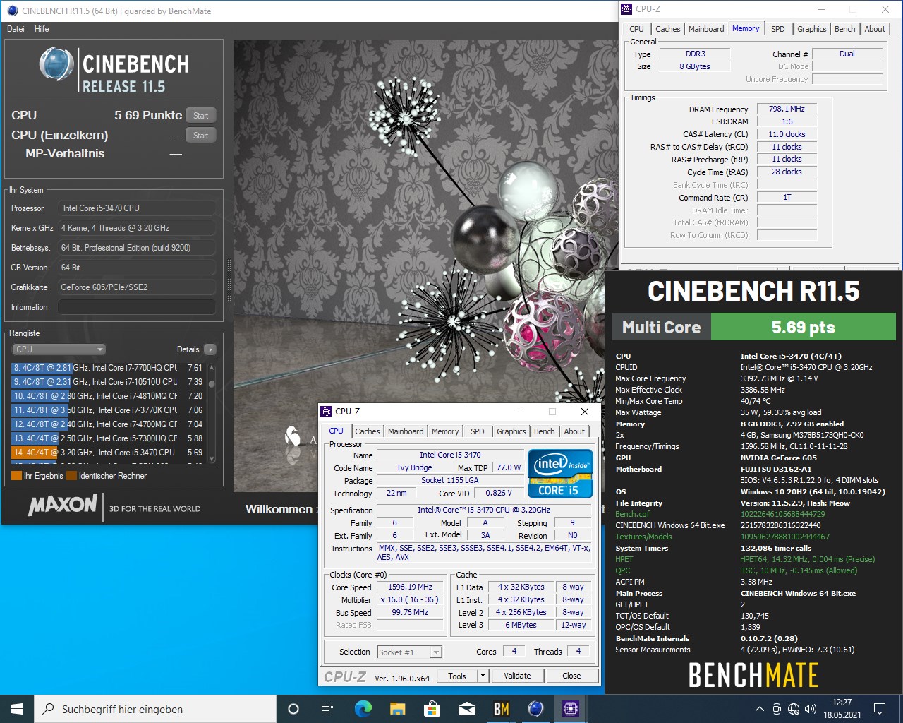The width and height of the screenshot is (903, 723).
Task: Open Microsoft Store from taskbar
Action: [432, 709]
